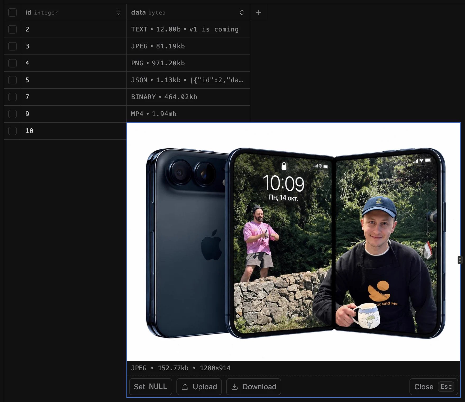
Task: Select the cell 'JPEG • 81.19kb'
Action: [188, 46]
